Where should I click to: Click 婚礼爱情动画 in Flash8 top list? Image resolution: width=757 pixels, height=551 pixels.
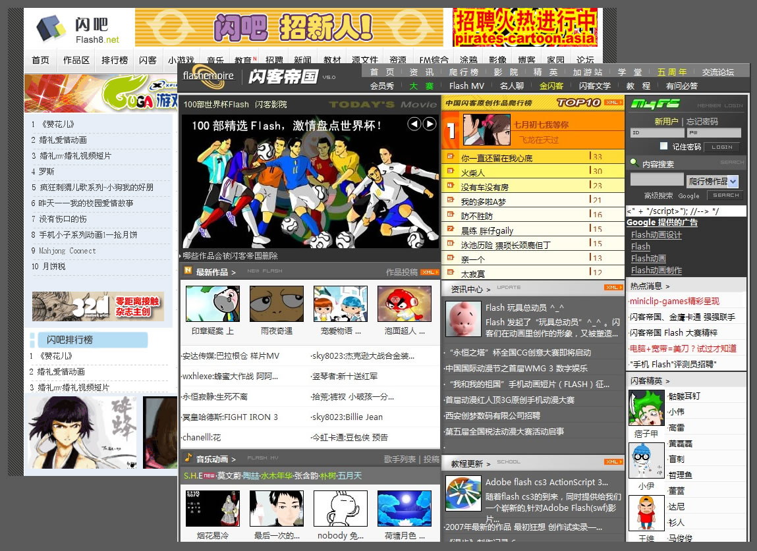[63, 140]
